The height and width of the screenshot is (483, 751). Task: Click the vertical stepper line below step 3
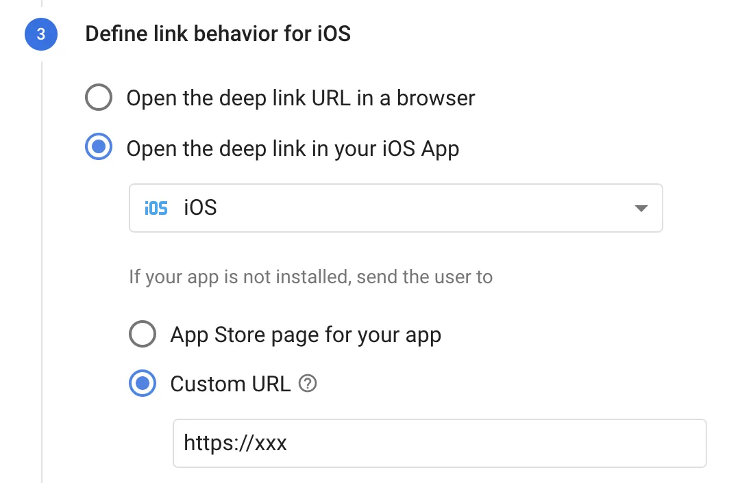coord(41,274)
